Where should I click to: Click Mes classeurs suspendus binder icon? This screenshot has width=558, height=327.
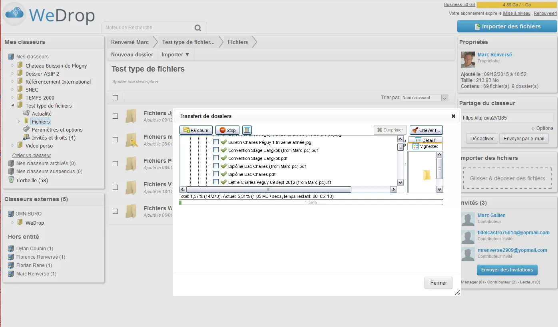pos(11,171)
